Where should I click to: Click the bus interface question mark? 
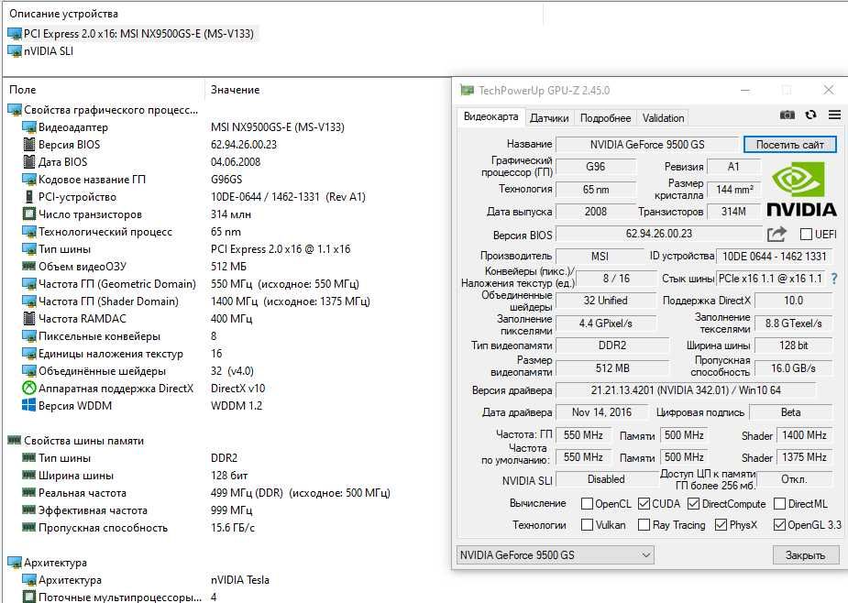(834, 279)
